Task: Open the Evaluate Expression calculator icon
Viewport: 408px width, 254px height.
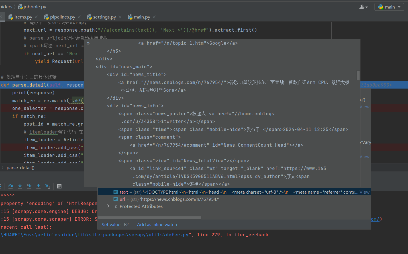Action: point(59,186)
